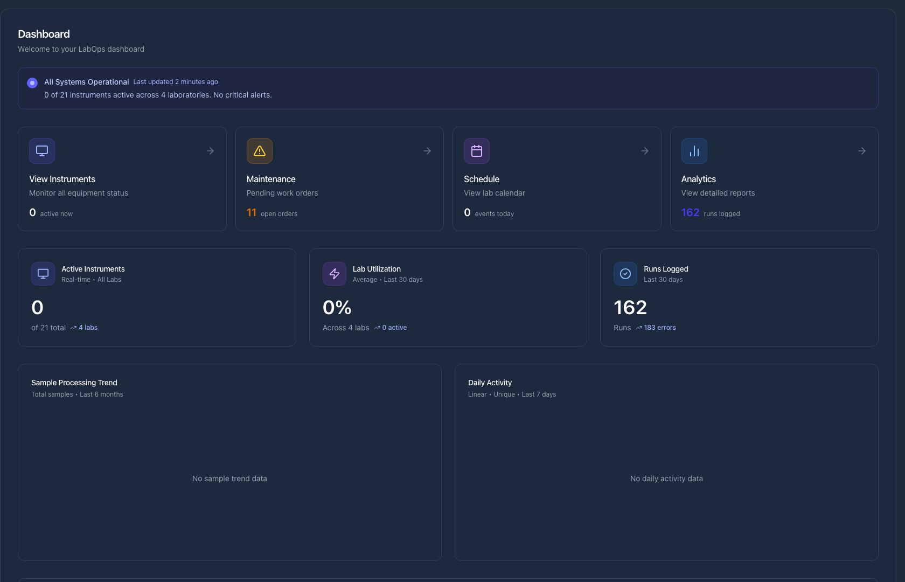Click No sample trend data placeholder
Screen dimensions: 905x582
pyautogui.click(x=229, y=479)
